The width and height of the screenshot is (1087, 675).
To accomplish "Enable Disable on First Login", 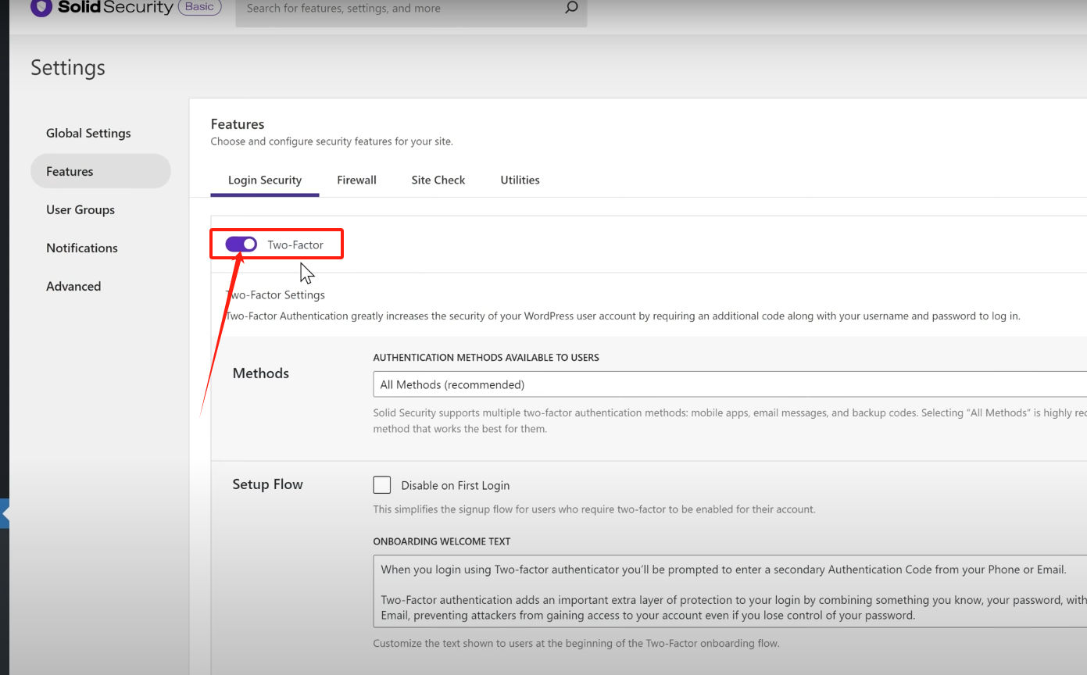I will [382, 484].
